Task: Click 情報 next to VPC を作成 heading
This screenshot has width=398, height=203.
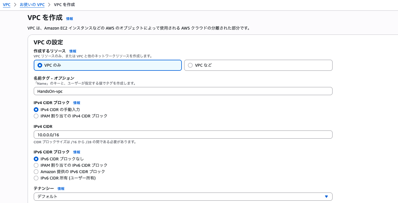Action: point(70,19)
